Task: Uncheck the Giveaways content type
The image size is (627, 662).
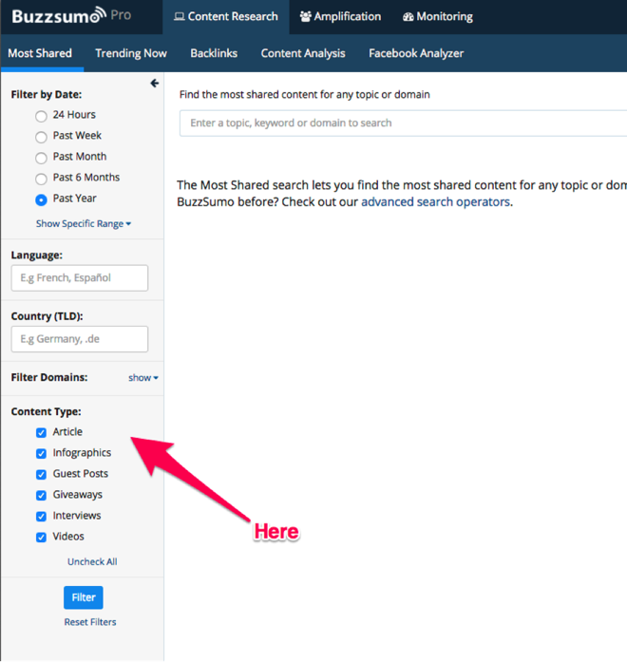Action: point(41,495)
